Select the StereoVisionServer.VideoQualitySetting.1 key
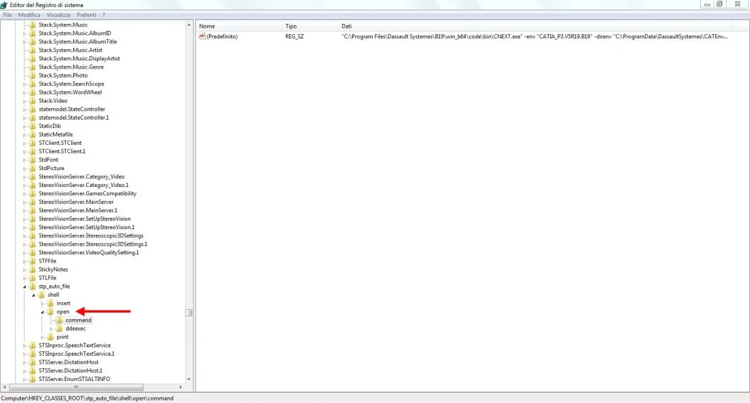The image size is (750, 403). tap(89, 253)
